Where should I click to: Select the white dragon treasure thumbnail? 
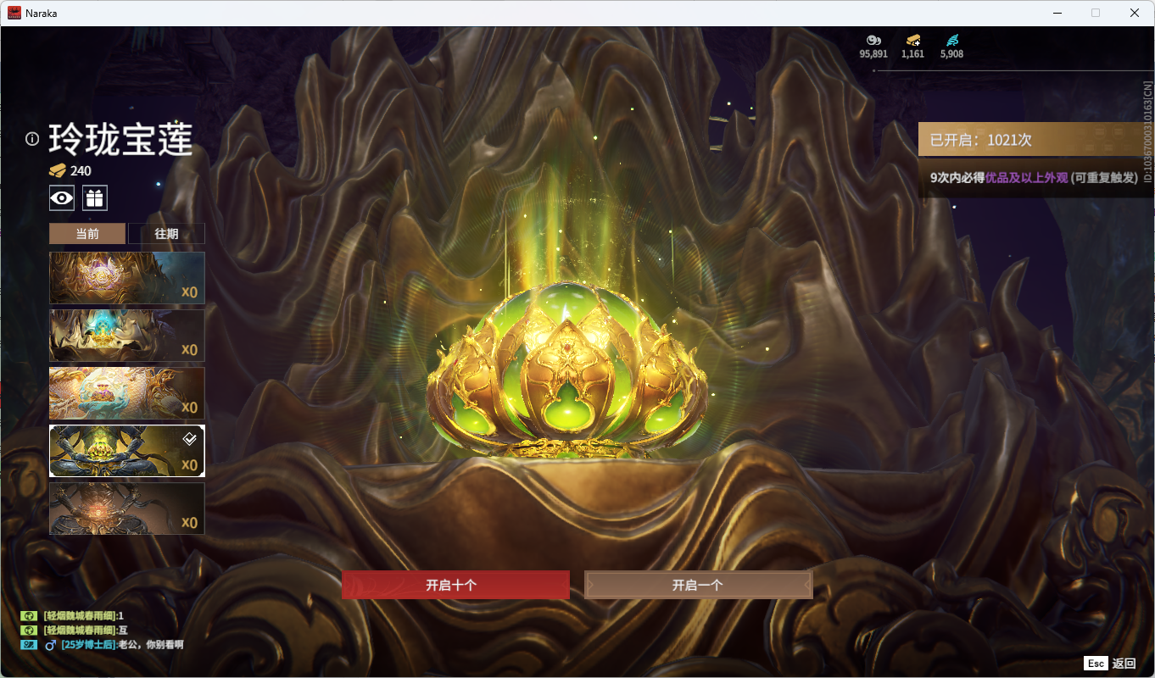(127, 393)
